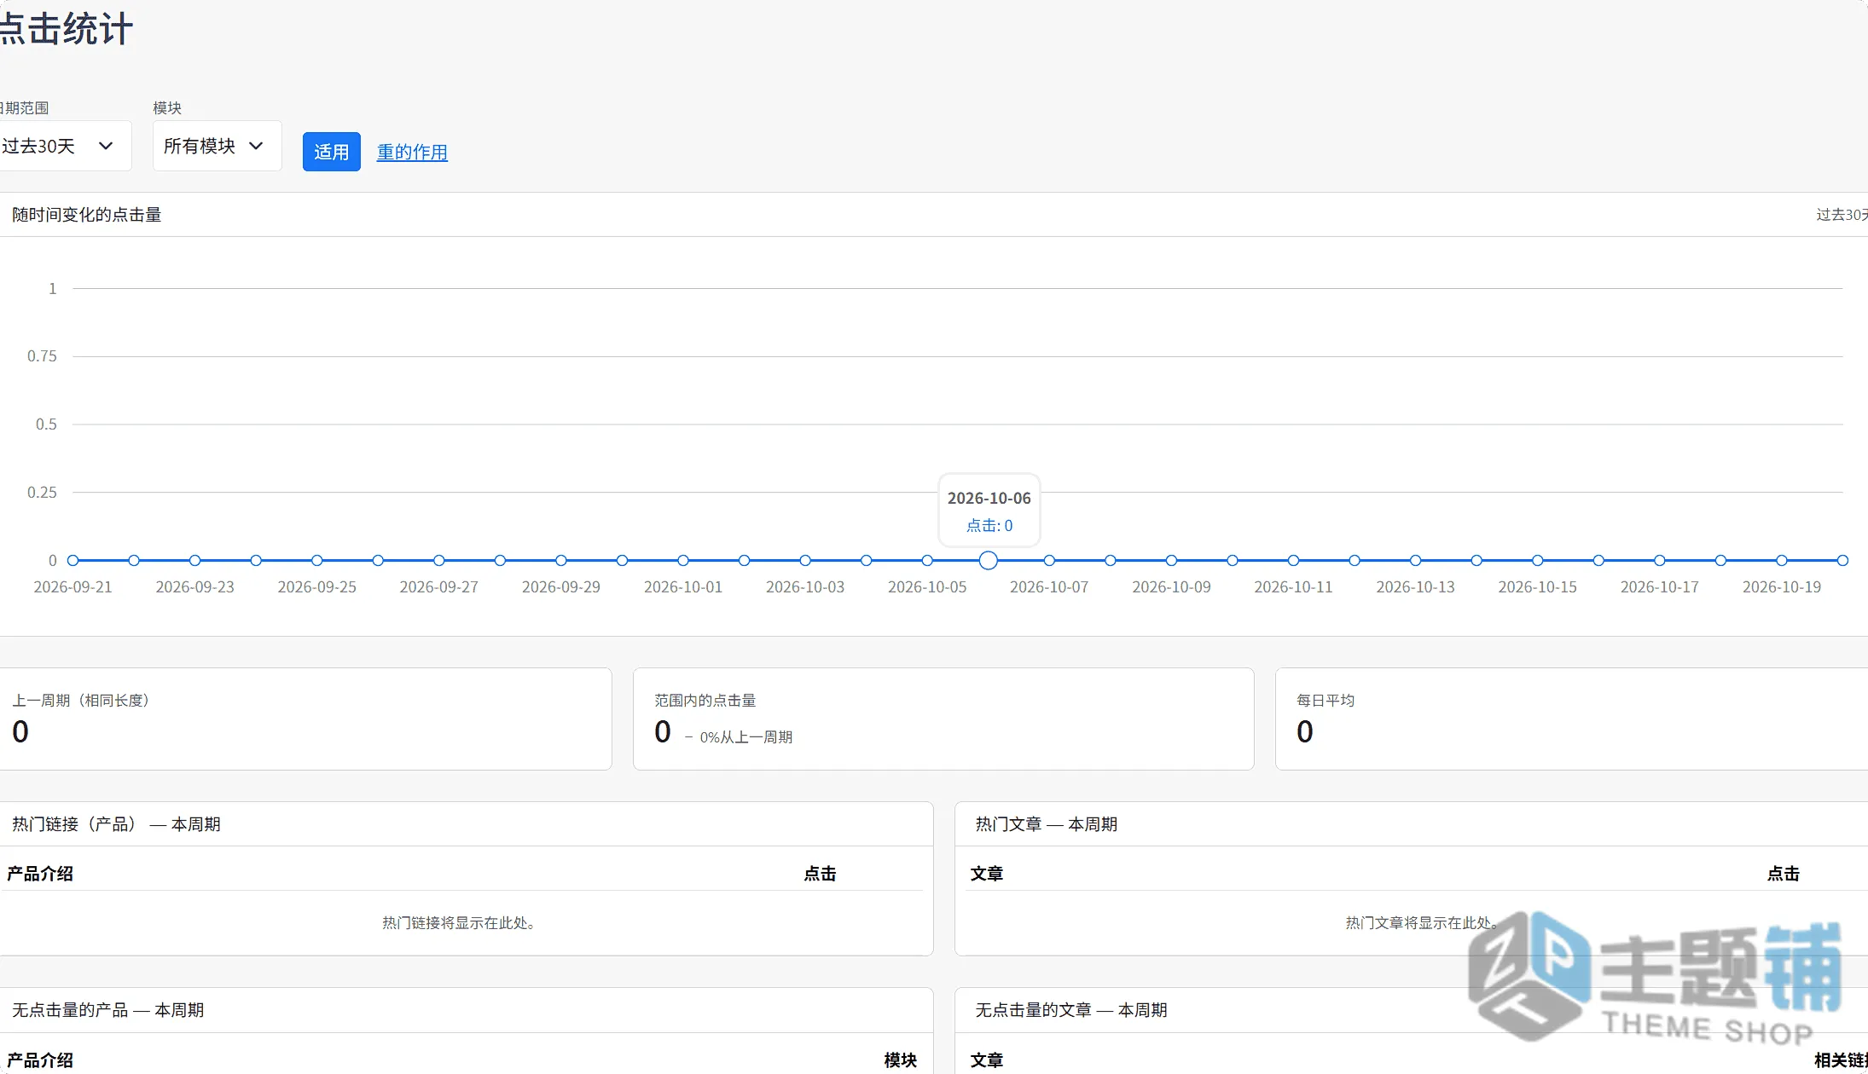Image resolution: width=1868 pixels, height=1074 pixels.
Task: Open the 所有模块 module dropdown
Action: pos(217,146)
